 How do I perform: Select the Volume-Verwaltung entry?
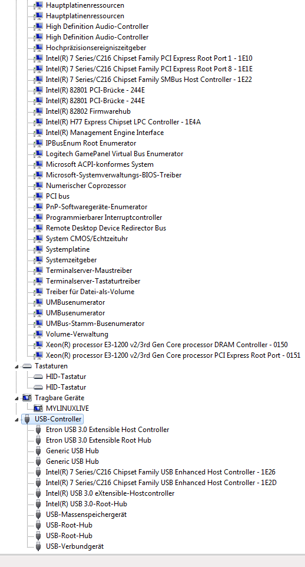[x=77, y=334]
